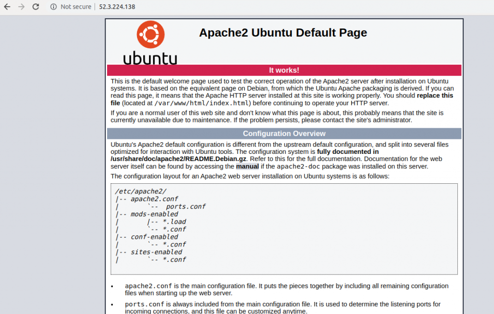Select the /usr/share/doc/apache2/README.Debian.gz path

[178, 159]
